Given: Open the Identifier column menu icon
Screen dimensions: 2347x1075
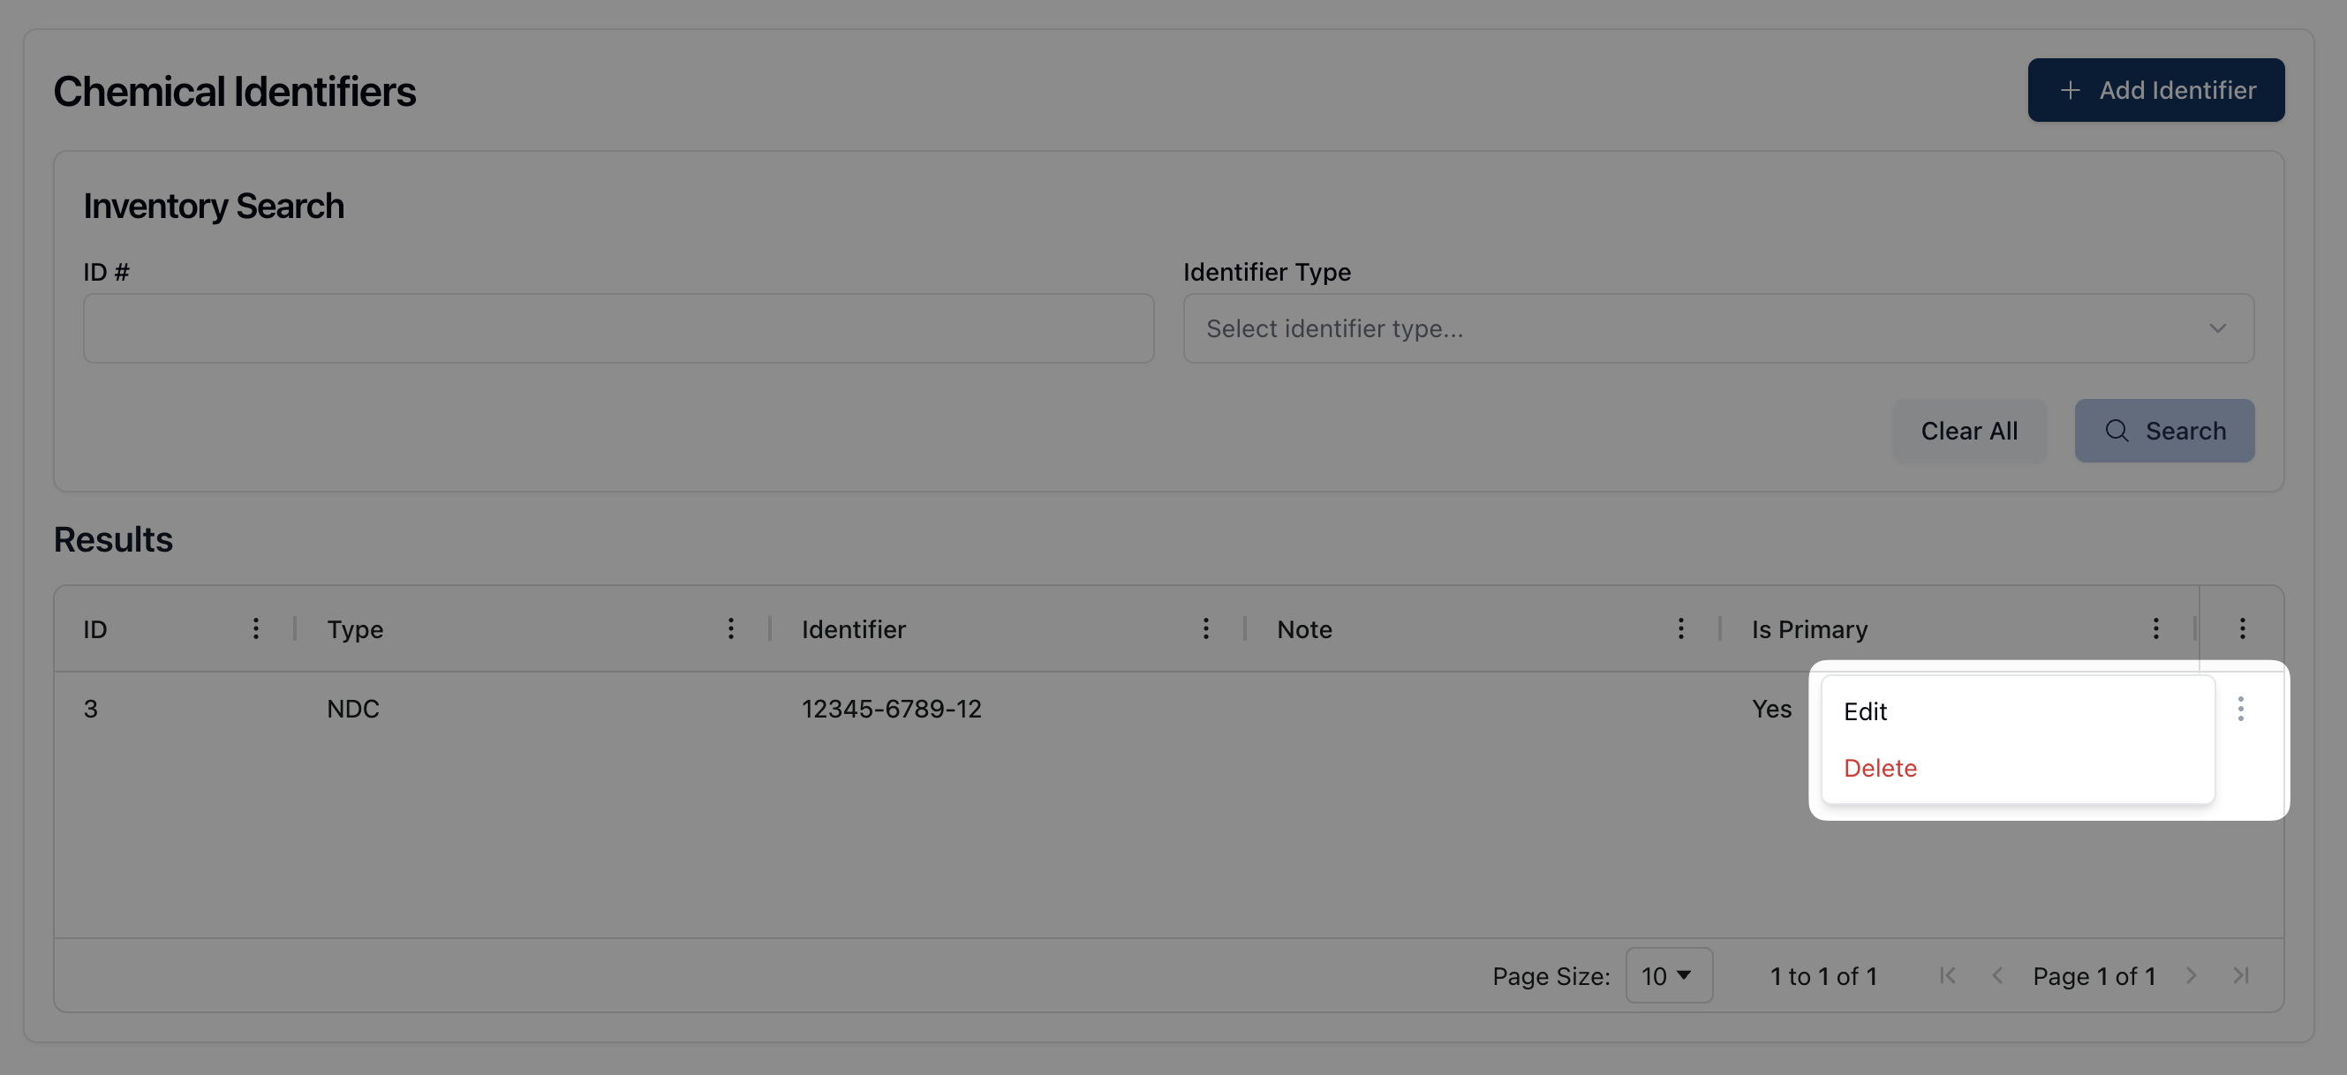Looking at the screenshot, I should (1205, 628).
